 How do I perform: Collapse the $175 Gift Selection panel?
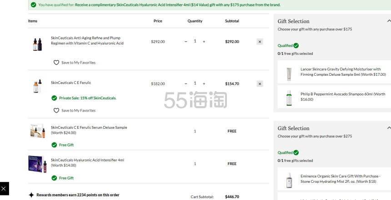(x=389, y=21)
